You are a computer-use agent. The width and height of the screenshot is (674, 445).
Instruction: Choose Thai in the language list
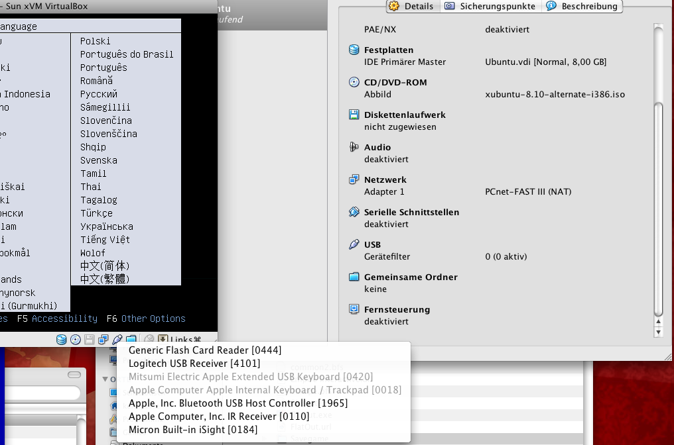[91, 187]
